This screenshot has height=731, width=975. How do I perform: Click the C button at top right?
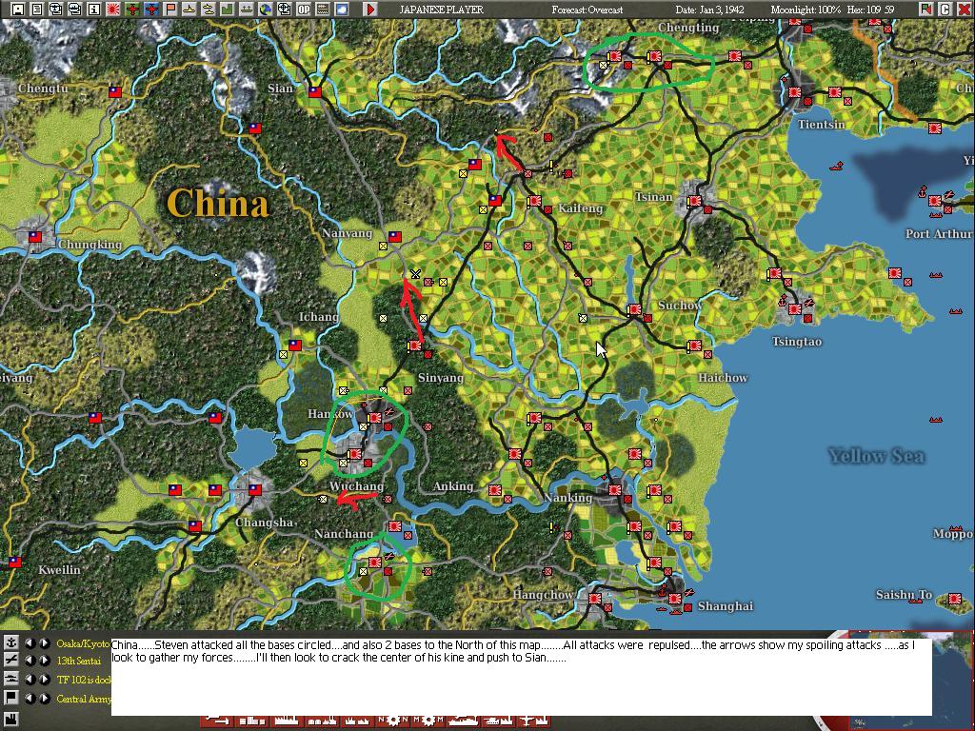(x=945, y=9)
